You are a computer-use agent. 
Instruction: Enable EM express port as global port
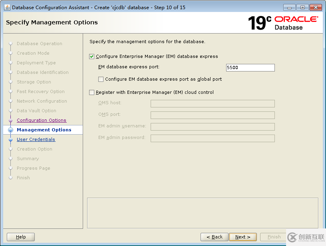click(101, 79)
